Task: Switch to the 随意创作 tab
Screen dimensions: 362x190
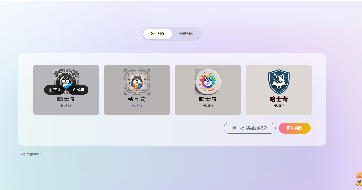Action: pyautogui.click(x=158, y=34)
